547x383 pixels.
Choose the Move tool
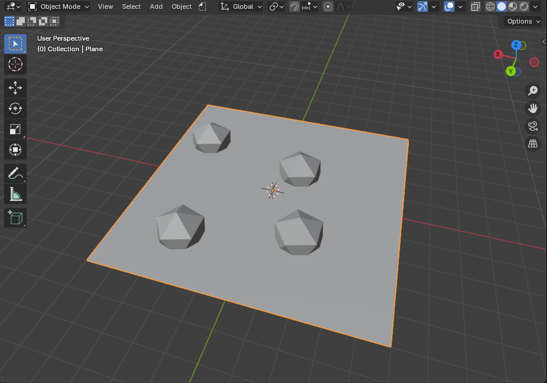(x=15, y=88)
